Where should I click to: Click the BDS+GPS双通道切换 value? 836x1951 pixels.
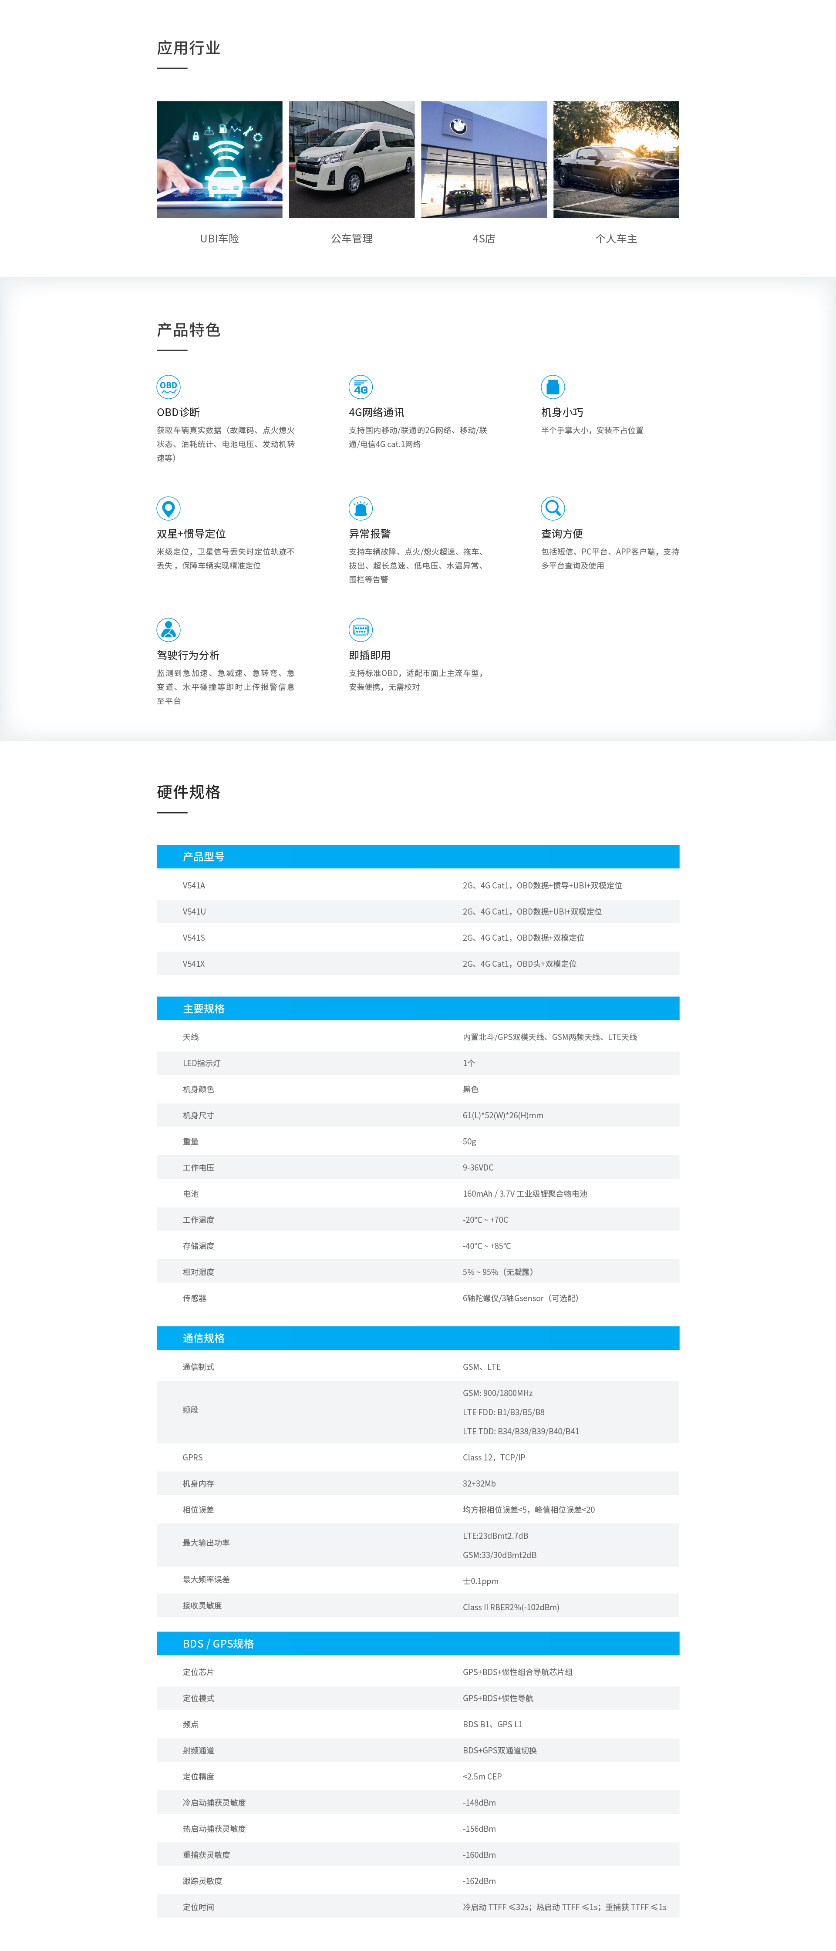500,1750
